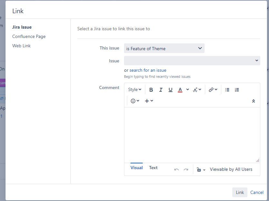This screenshot has width=269, height=201.
Task: Grab the comment box resize handle
Action: pyautogui.click(x=257, y=160)
